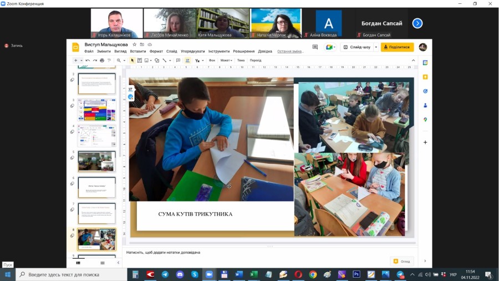This screenshot has height=281, width=499.
Task: Select the cursor Select tool
Action: click(133, 60)
